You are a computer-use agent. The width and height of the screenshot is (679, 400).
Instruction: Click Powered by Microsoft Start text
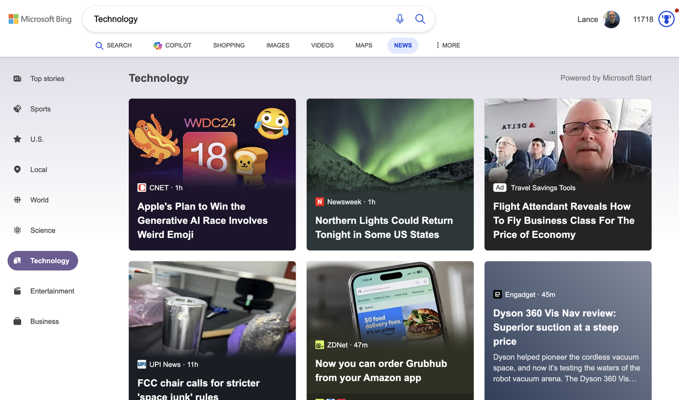click(x=606, y=78)
